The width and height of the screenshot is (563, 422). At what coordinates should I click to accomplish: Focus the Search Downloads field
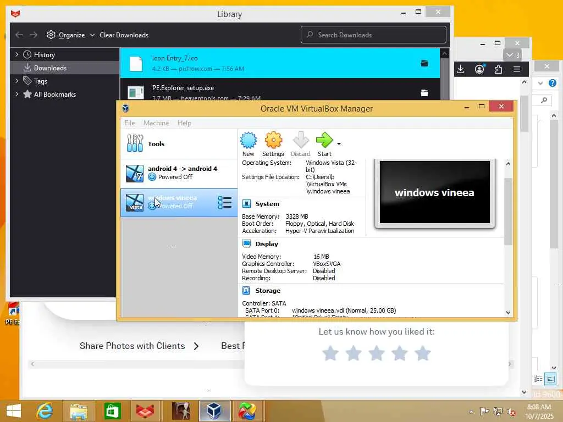coord(373,35)
